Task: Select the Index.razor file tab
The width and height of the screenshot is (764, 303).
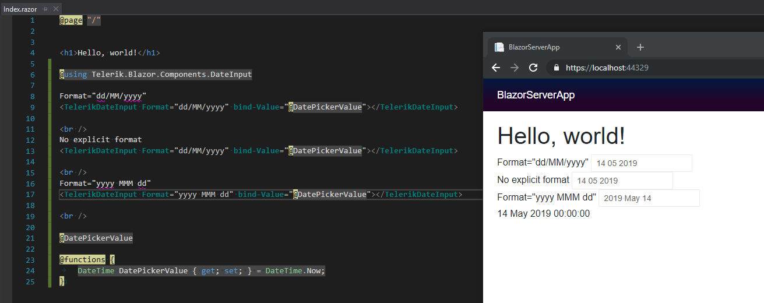Action: 20,9
